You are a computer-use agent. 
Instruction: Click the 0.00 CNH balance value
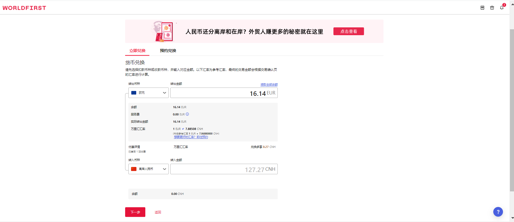point(177,194)
